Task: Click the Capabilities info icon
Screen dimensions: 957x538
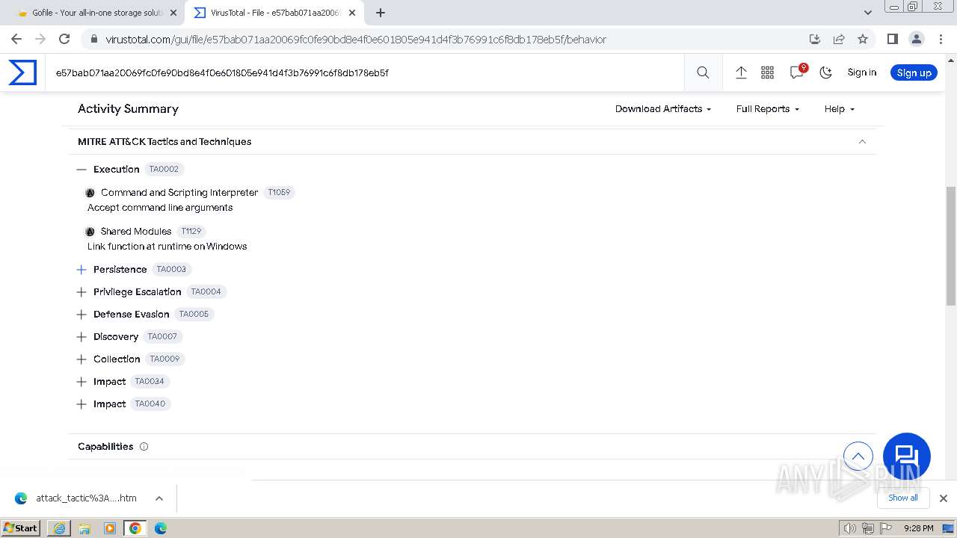Action: coord(144,446)
